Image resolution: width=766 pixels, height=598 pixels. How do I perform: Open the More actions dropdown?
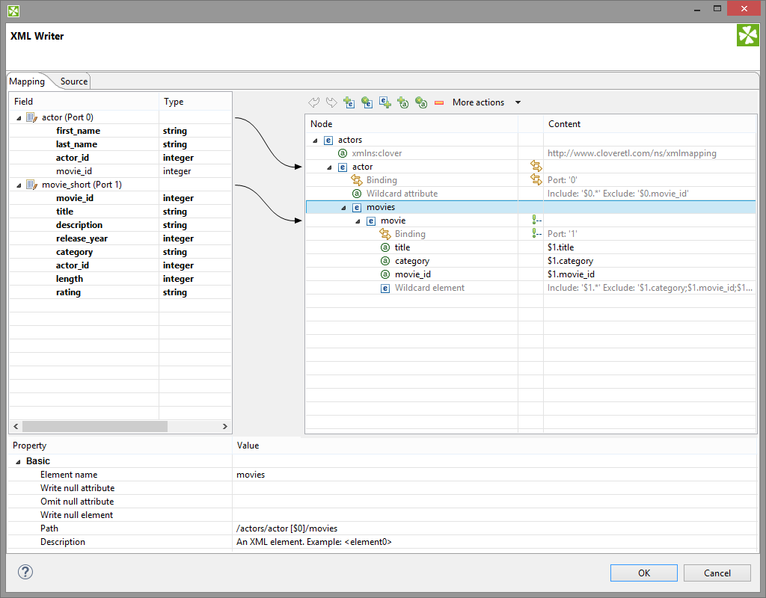click(x=486, y=102)
